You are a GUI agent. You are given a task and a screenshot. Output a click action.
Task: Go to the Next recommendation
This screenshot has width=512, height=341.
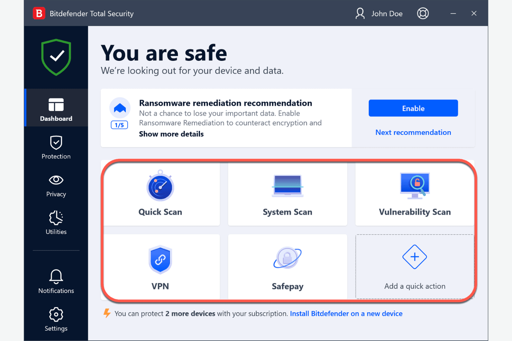click(x=413, y=132)
